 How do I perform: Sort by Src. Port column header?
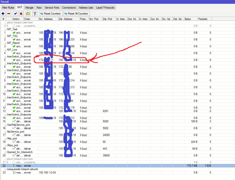(x=95, y=19)
